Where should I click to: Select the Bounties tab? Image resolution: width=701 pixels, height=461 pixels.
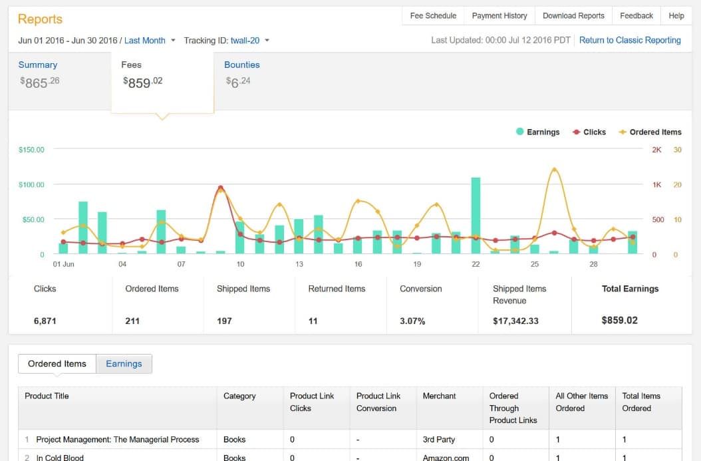(242, 65)
